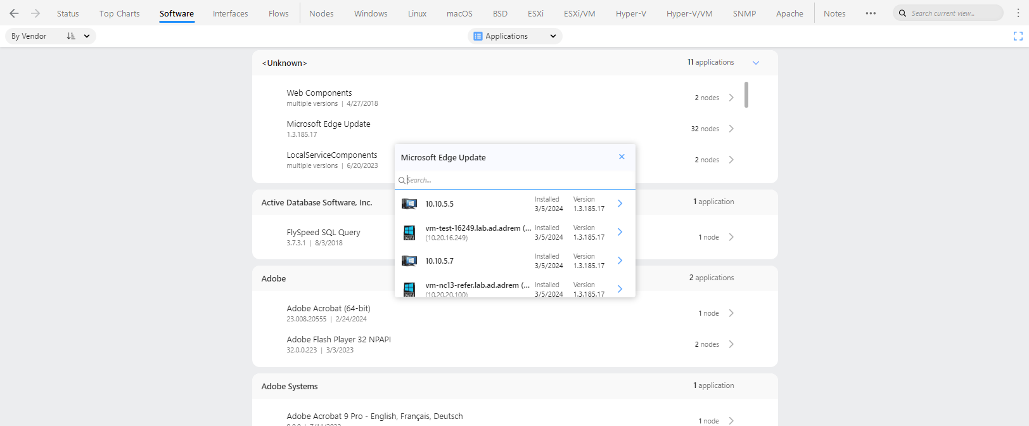Click the Windows icon for vm-nc13-refer
This screenshot has height=426, width=1029.
click(409, 290)
